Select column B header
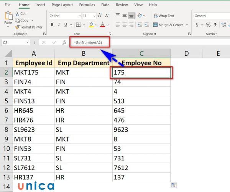The width and height of the screenshot is (230, 192). (84, 53)
